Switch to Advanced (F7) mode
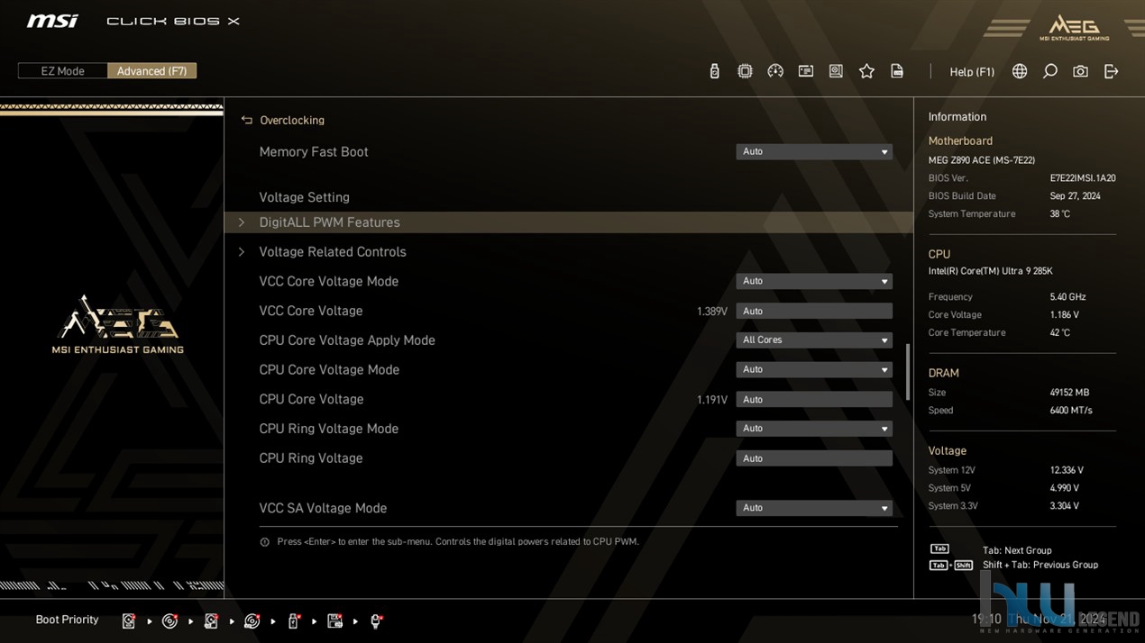This screenshot has width=1145, height=643. point(151,71)
